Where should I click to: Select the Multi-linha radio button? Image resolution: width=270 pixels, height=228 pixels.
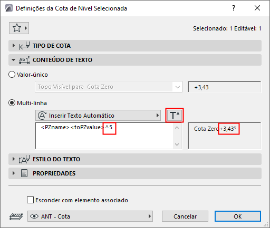pos(12,103)
